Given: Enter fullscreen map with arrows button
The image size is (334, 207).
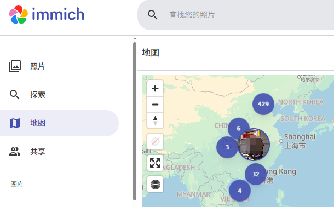Looking at the screenshot, I should click(x=155, y=163).
